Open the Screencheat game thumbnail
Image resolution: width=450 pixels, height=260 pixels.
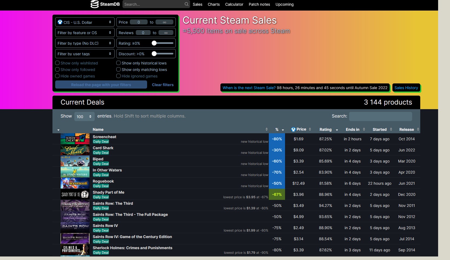click(x=75, y=139)
